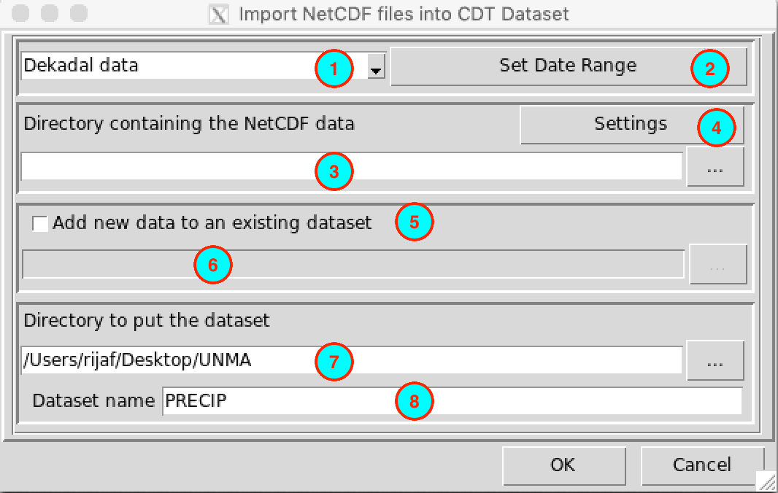
Task: Enable adding new data to existing dataset
Action: point(40,223)
